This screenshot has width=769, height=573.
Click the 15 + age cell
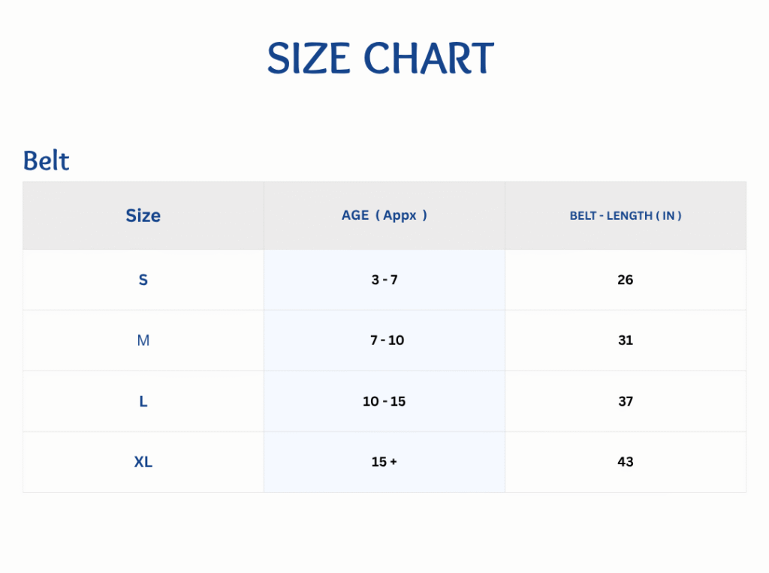[x=384, y=462]
